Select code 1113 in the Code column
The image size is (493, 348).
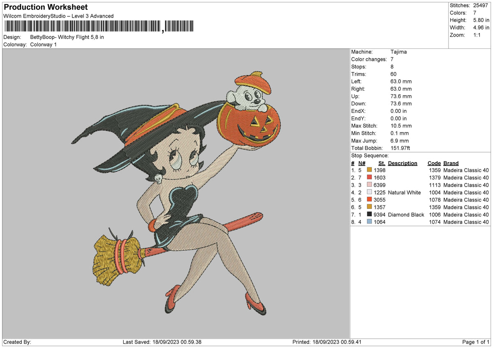435,185
